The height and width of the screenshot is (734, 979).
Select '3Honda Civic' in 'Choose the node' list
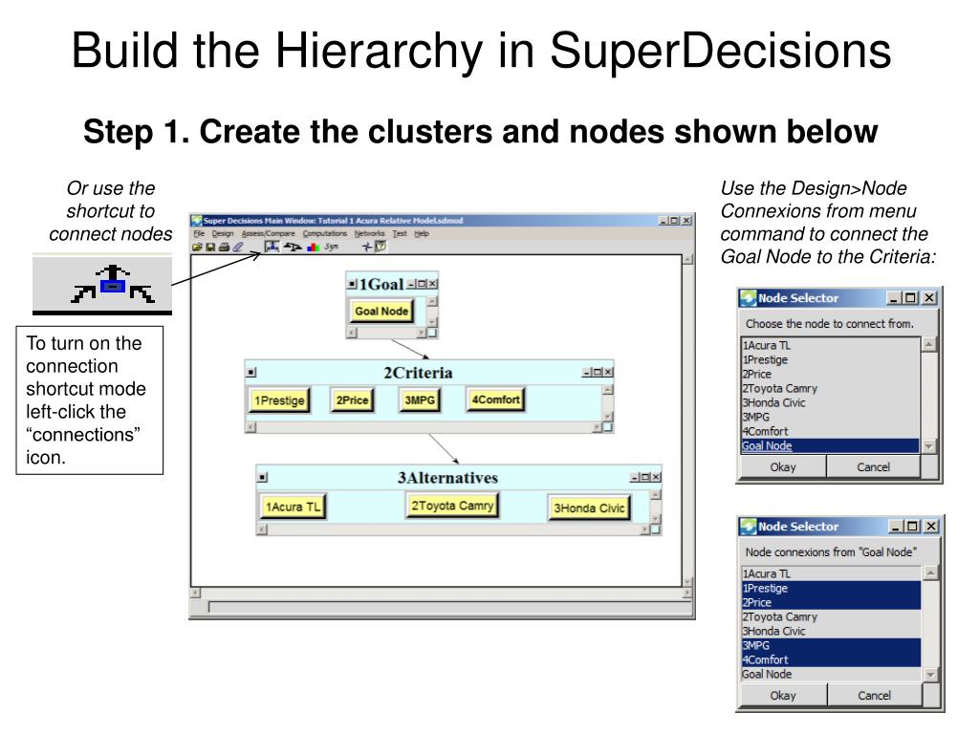(x=830, y=402)
